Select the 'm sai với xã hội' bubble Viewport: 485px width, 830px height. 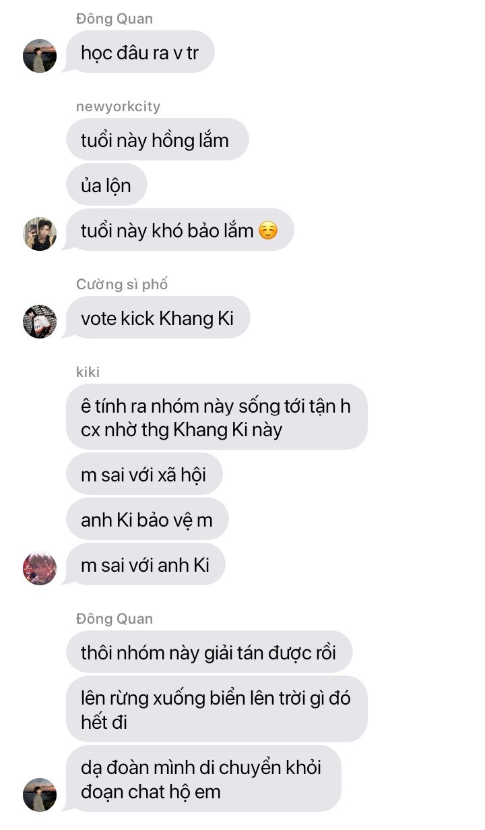click(x=144, y=474)
